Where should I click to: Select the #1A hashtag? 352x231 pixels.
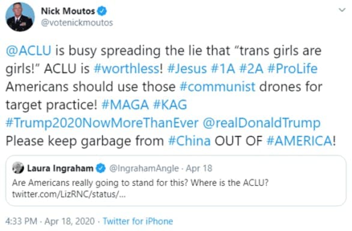click(x=223, y=69)
